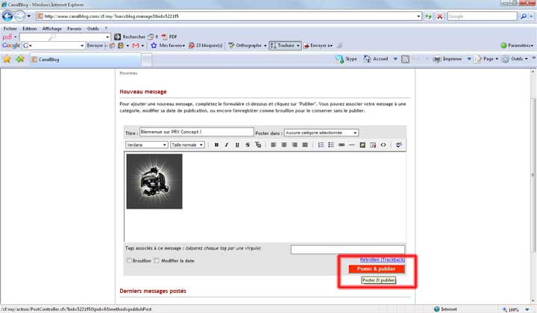Click in the Titre input field
The height and width of the screenshot is (313, 537).
point(197,132)
